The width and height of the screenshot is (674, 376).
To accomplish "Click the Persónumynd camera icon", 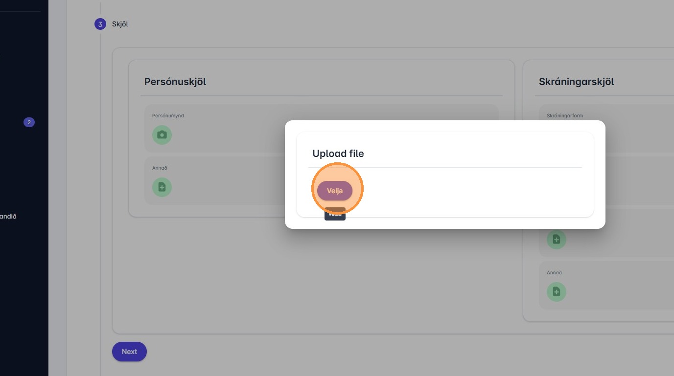I will [x=162, y=135].
